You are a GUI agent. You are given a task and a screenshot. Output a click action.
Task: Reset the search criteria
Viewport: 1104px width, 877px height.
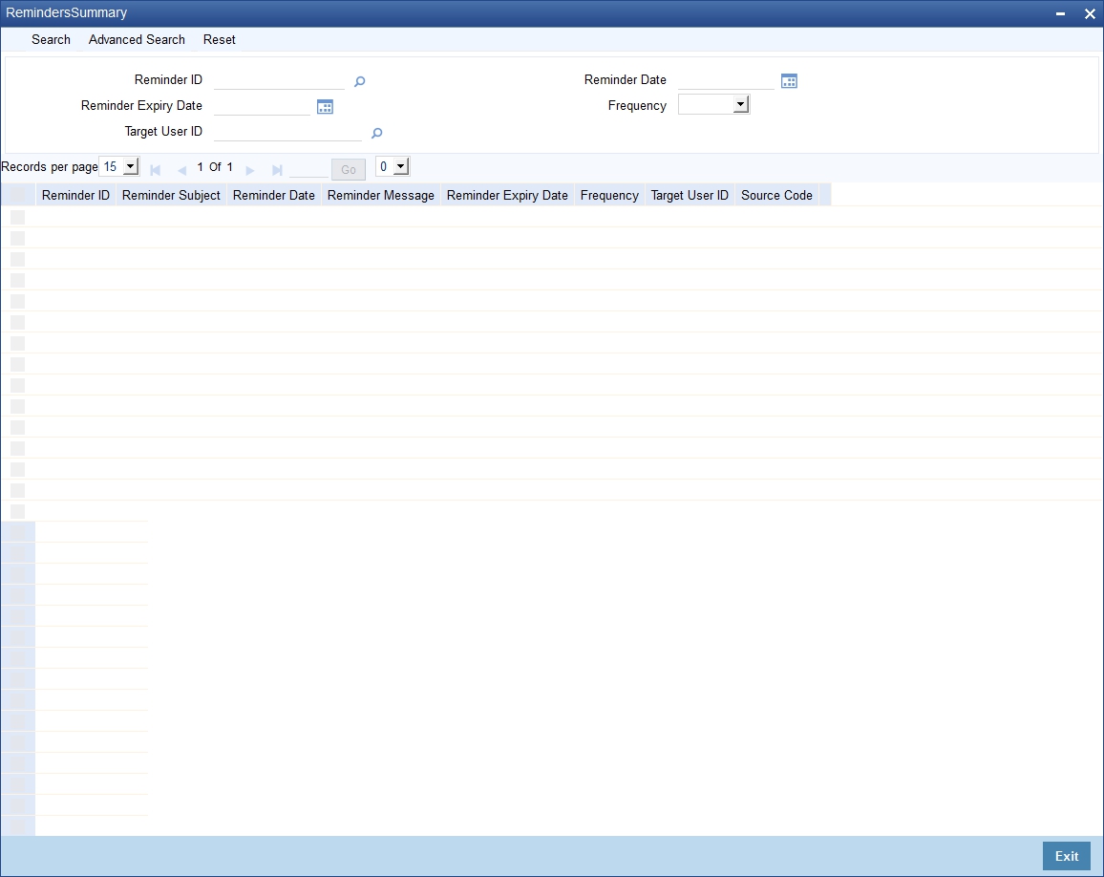[x=219, y=40]
